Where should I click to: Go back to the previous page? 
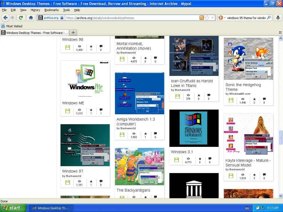tap(5, 18)
